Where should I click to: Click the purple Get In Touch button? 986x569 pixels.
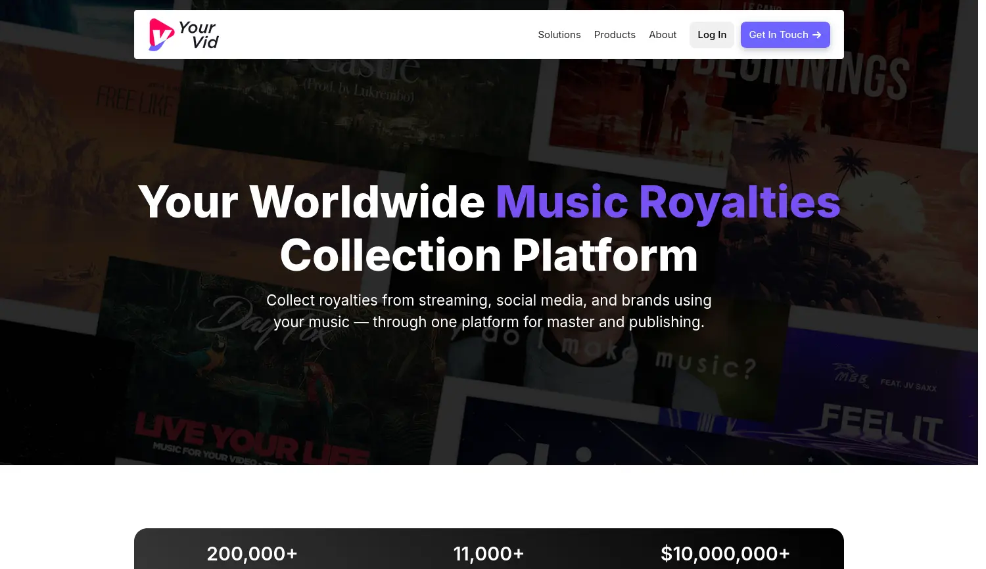click(785, 35)
